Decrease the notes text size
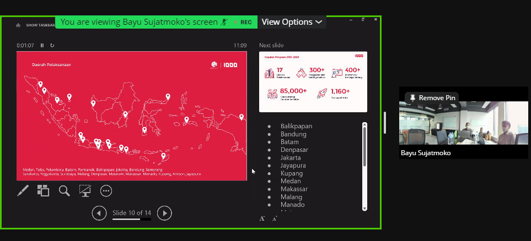Image resolution: width=531 pixels, height=241 pixels. click(x=275, y=218)
